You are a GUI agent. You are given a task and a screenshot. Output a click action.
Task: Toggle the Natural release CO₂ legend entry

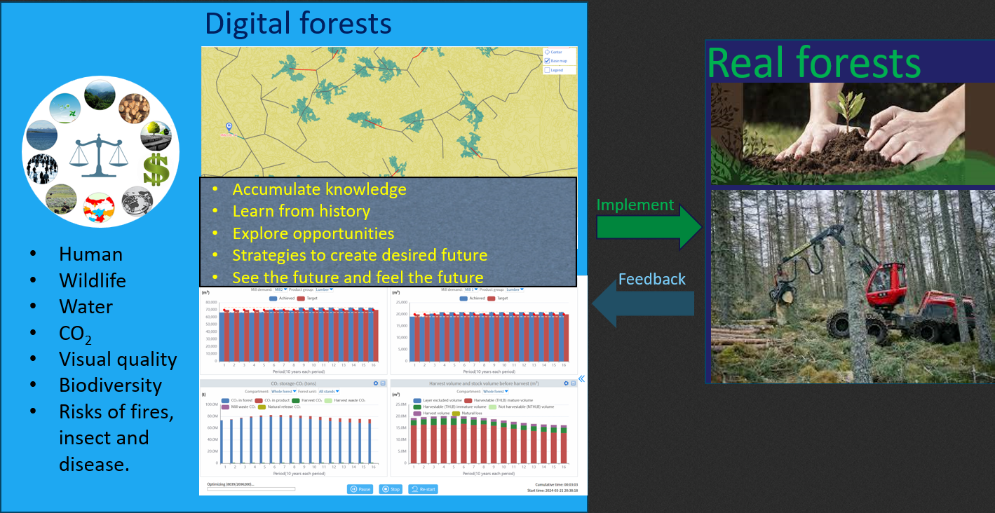pos(279,406)
